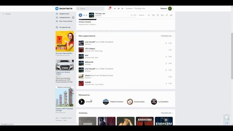
Task: Open the broadcast audio icon in player
Action: [162, 15]
